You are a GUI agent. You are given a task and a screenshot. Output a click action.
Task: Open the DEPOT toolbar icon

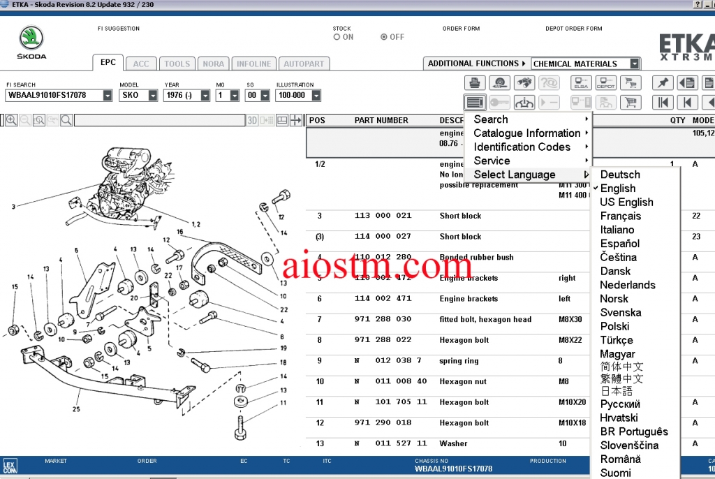pos(606,82)
